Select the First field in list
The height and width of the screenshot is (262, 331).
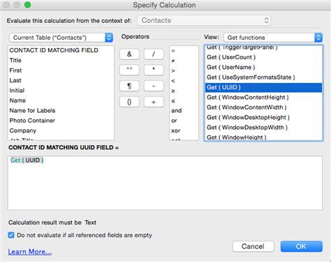tap(61, 70)
